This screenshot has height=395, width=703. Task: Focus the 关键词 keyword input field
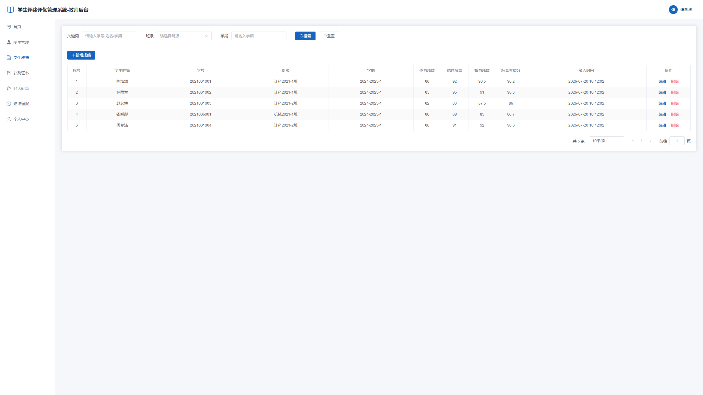coord(110,36)
